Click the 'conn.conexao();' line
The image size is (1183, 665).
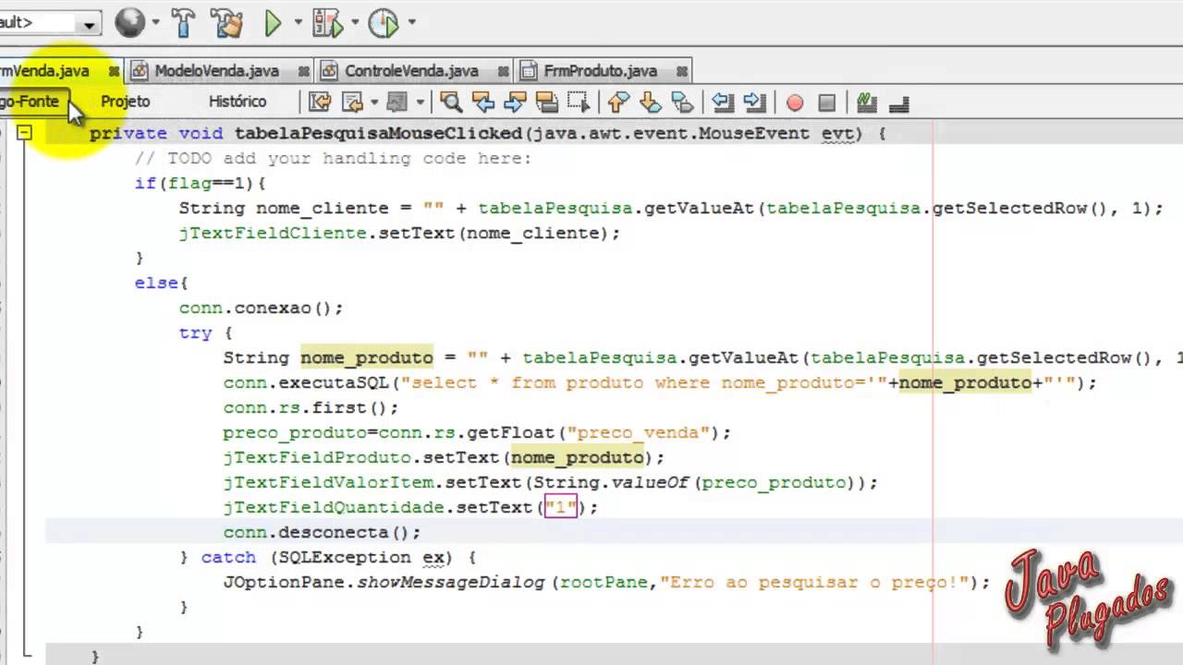(x=261, y=308)
